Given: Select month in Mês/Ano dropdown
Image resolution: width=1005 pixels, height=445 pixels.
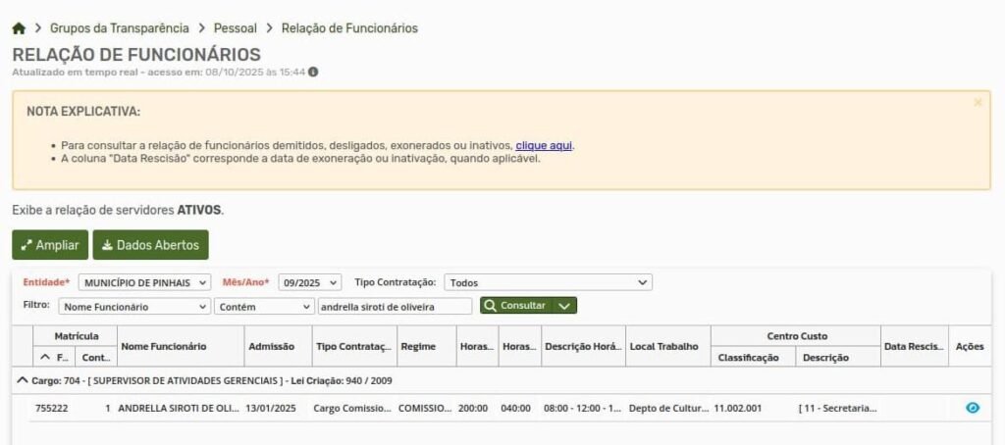Looking at the screenshot, I should (309, 282).
